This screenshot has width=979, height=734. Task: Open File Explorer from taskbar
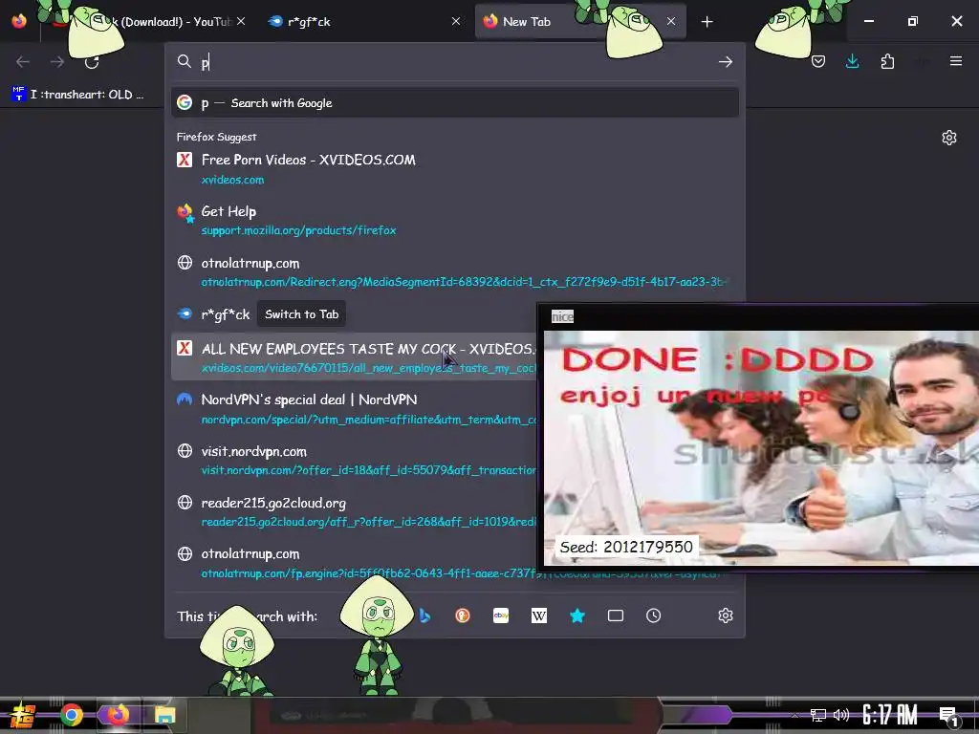(x=165, y=715)
